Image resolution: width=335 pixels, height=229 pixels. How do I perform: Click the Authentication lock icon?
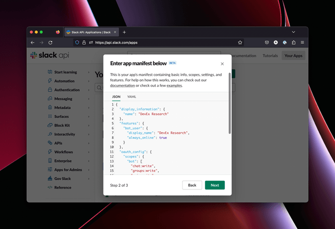50,90
